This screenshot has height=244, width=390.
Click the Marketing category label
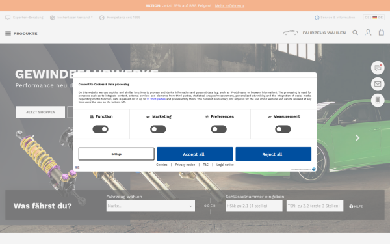pyautogui.click(x=162, y=116)
